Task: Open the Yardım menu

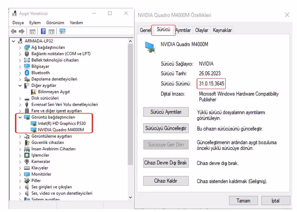Action: (76, 23)
